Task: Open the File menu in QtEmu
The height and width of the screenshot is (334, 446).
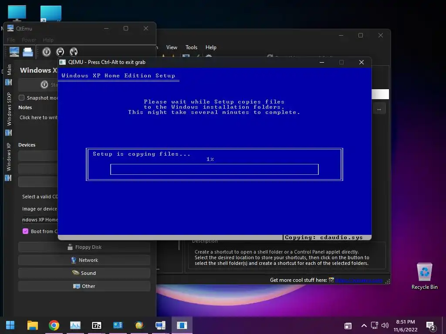Action: click(x=11, y=40)
